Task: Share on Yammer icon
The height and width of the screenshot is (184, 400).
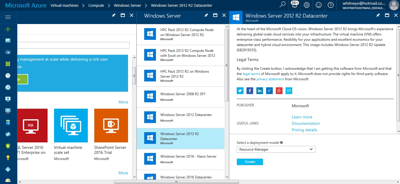Action: (269, 91)
